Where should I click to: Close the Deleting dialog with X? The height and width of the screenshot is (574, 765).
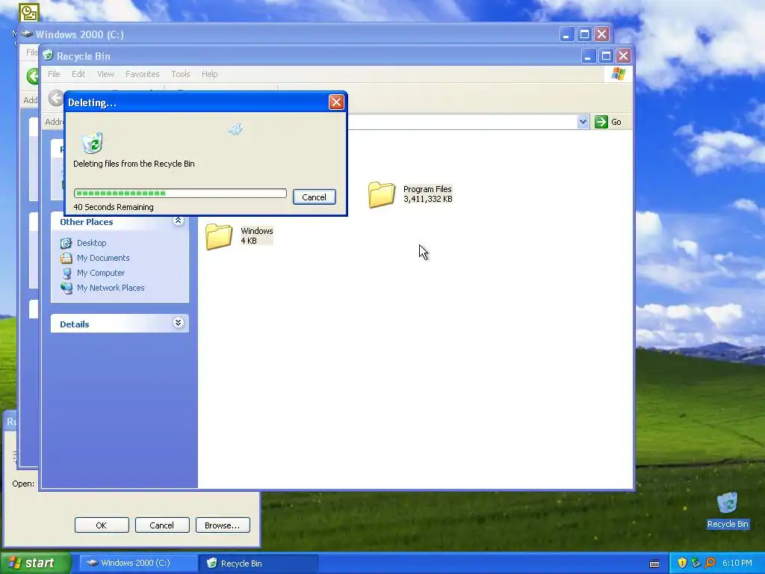click(x=336, y=102)
